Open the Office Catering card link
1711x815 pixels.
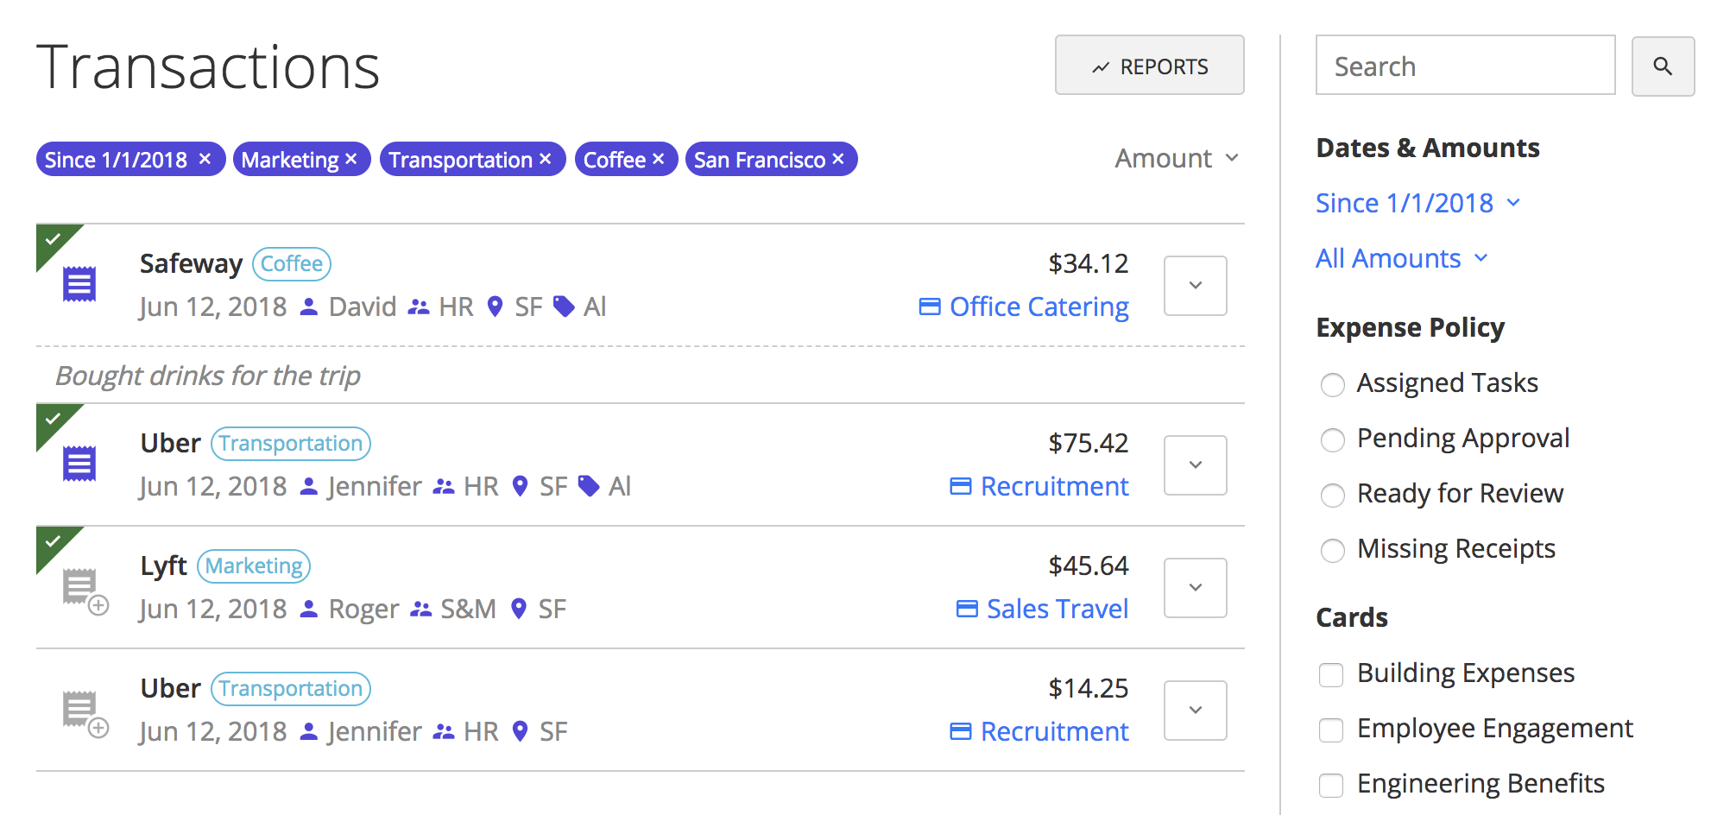(x=1039, y=307)
